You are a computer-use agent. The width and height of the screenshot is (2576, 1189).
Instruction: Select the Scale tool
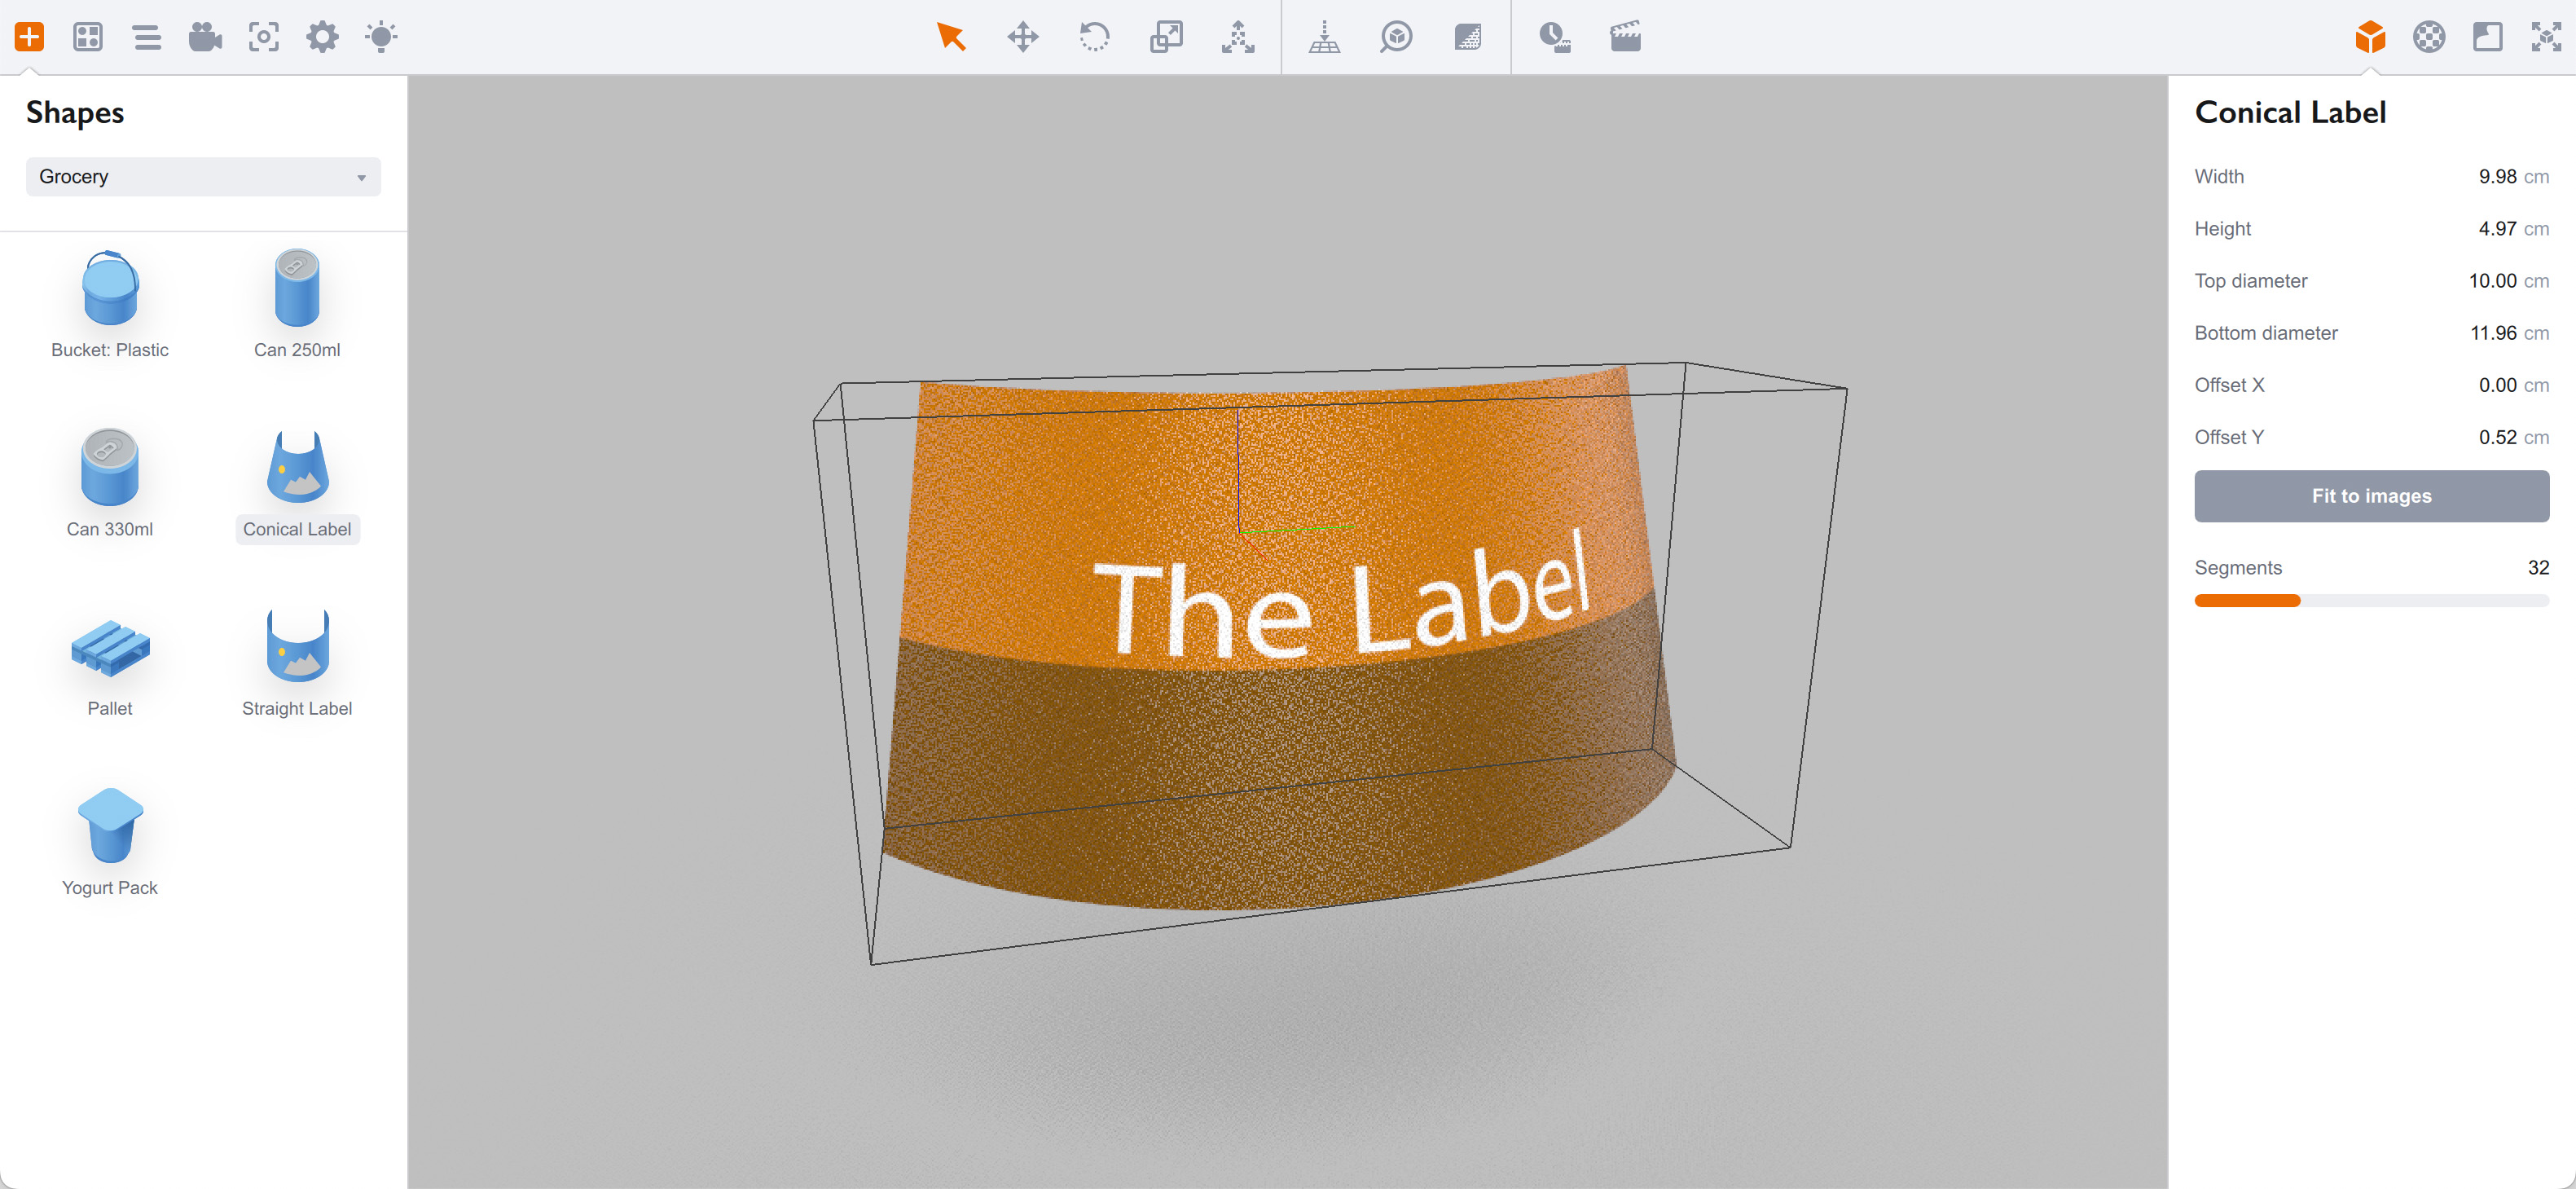coord(1166,37)
